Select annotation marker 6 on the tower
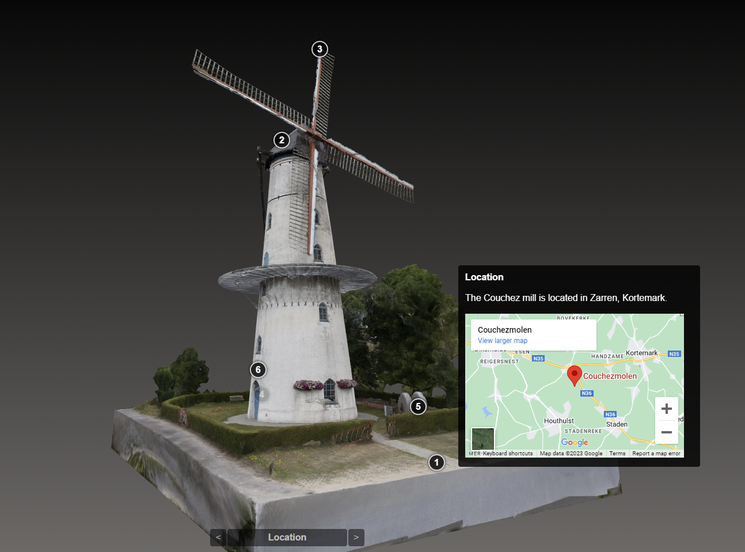This screenshot has width=745, height=552. click(x=258, y=370)
